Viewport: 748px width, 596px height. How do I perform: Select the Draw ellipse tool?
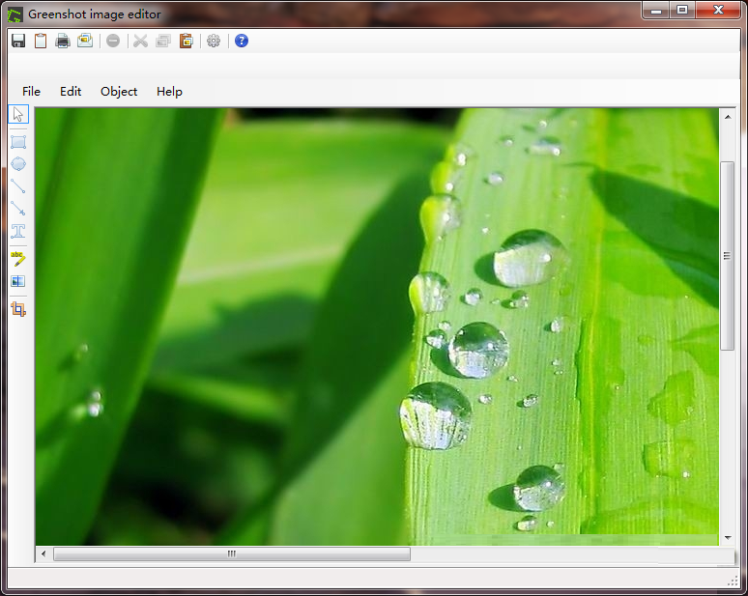pos(18,163)
